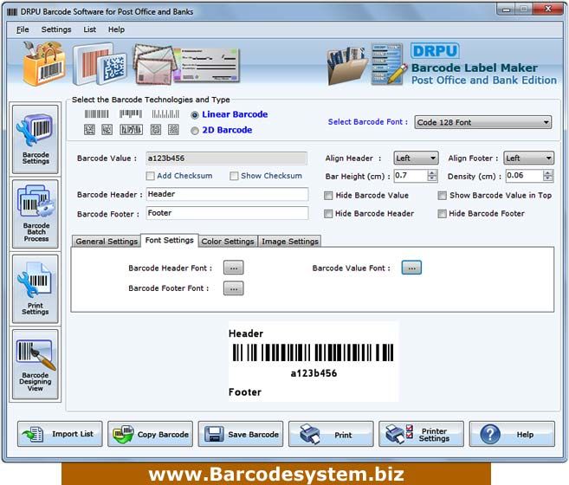Click the Print button
The image size is (569, 485).
click(331, 434)
